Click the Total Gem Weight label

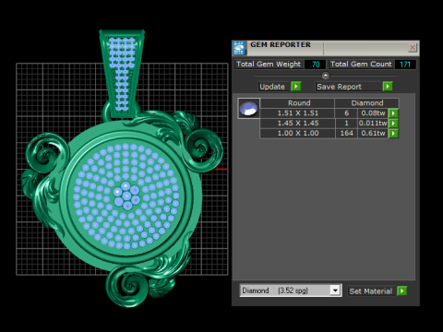[269, 65]
